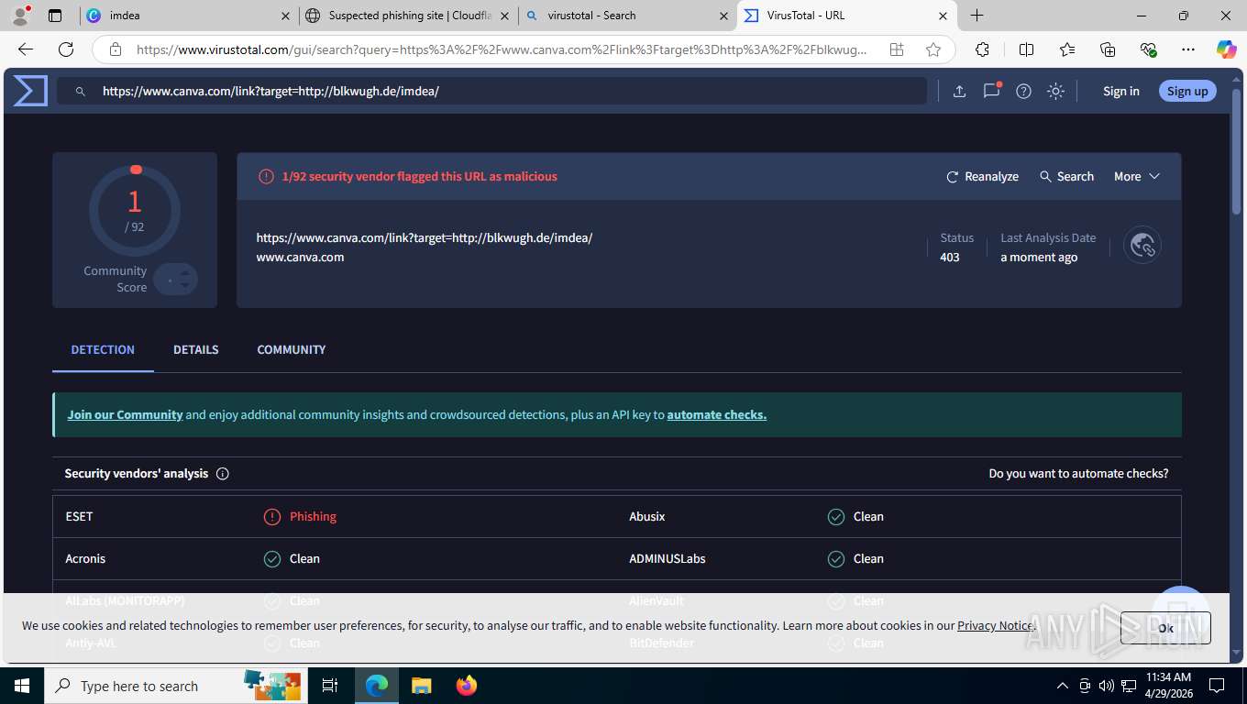Open the Privacy Notice link

click(x=994, y=625)
